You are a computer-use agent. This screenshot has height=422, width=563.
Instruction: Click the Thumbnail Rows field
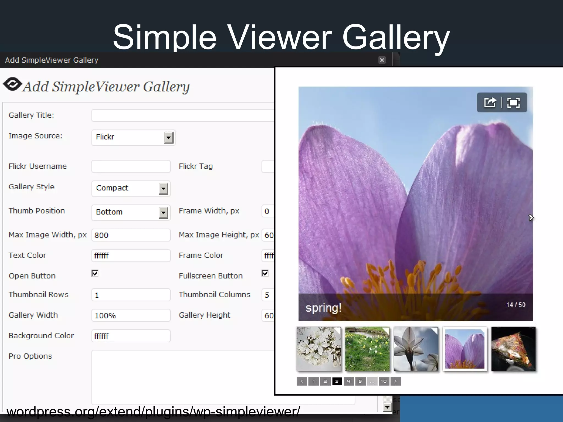(x=131, y=295)
